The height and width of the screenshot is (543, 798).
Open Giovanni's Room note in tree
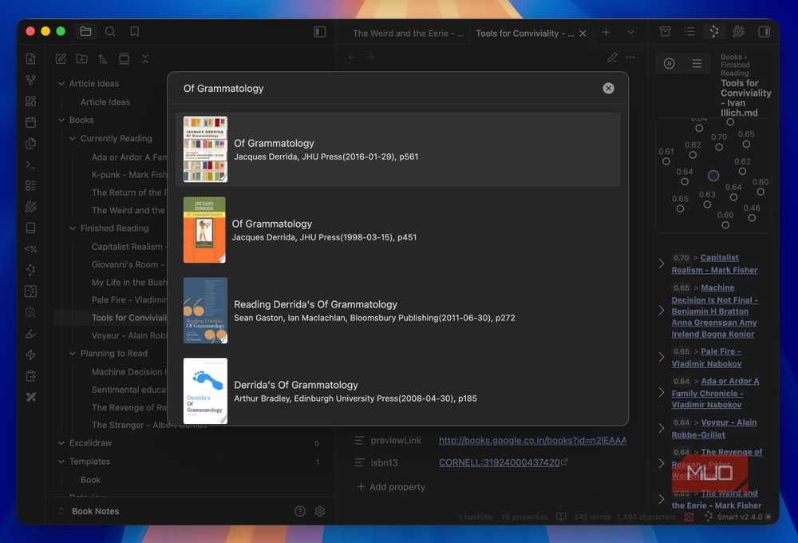[128, 264]
